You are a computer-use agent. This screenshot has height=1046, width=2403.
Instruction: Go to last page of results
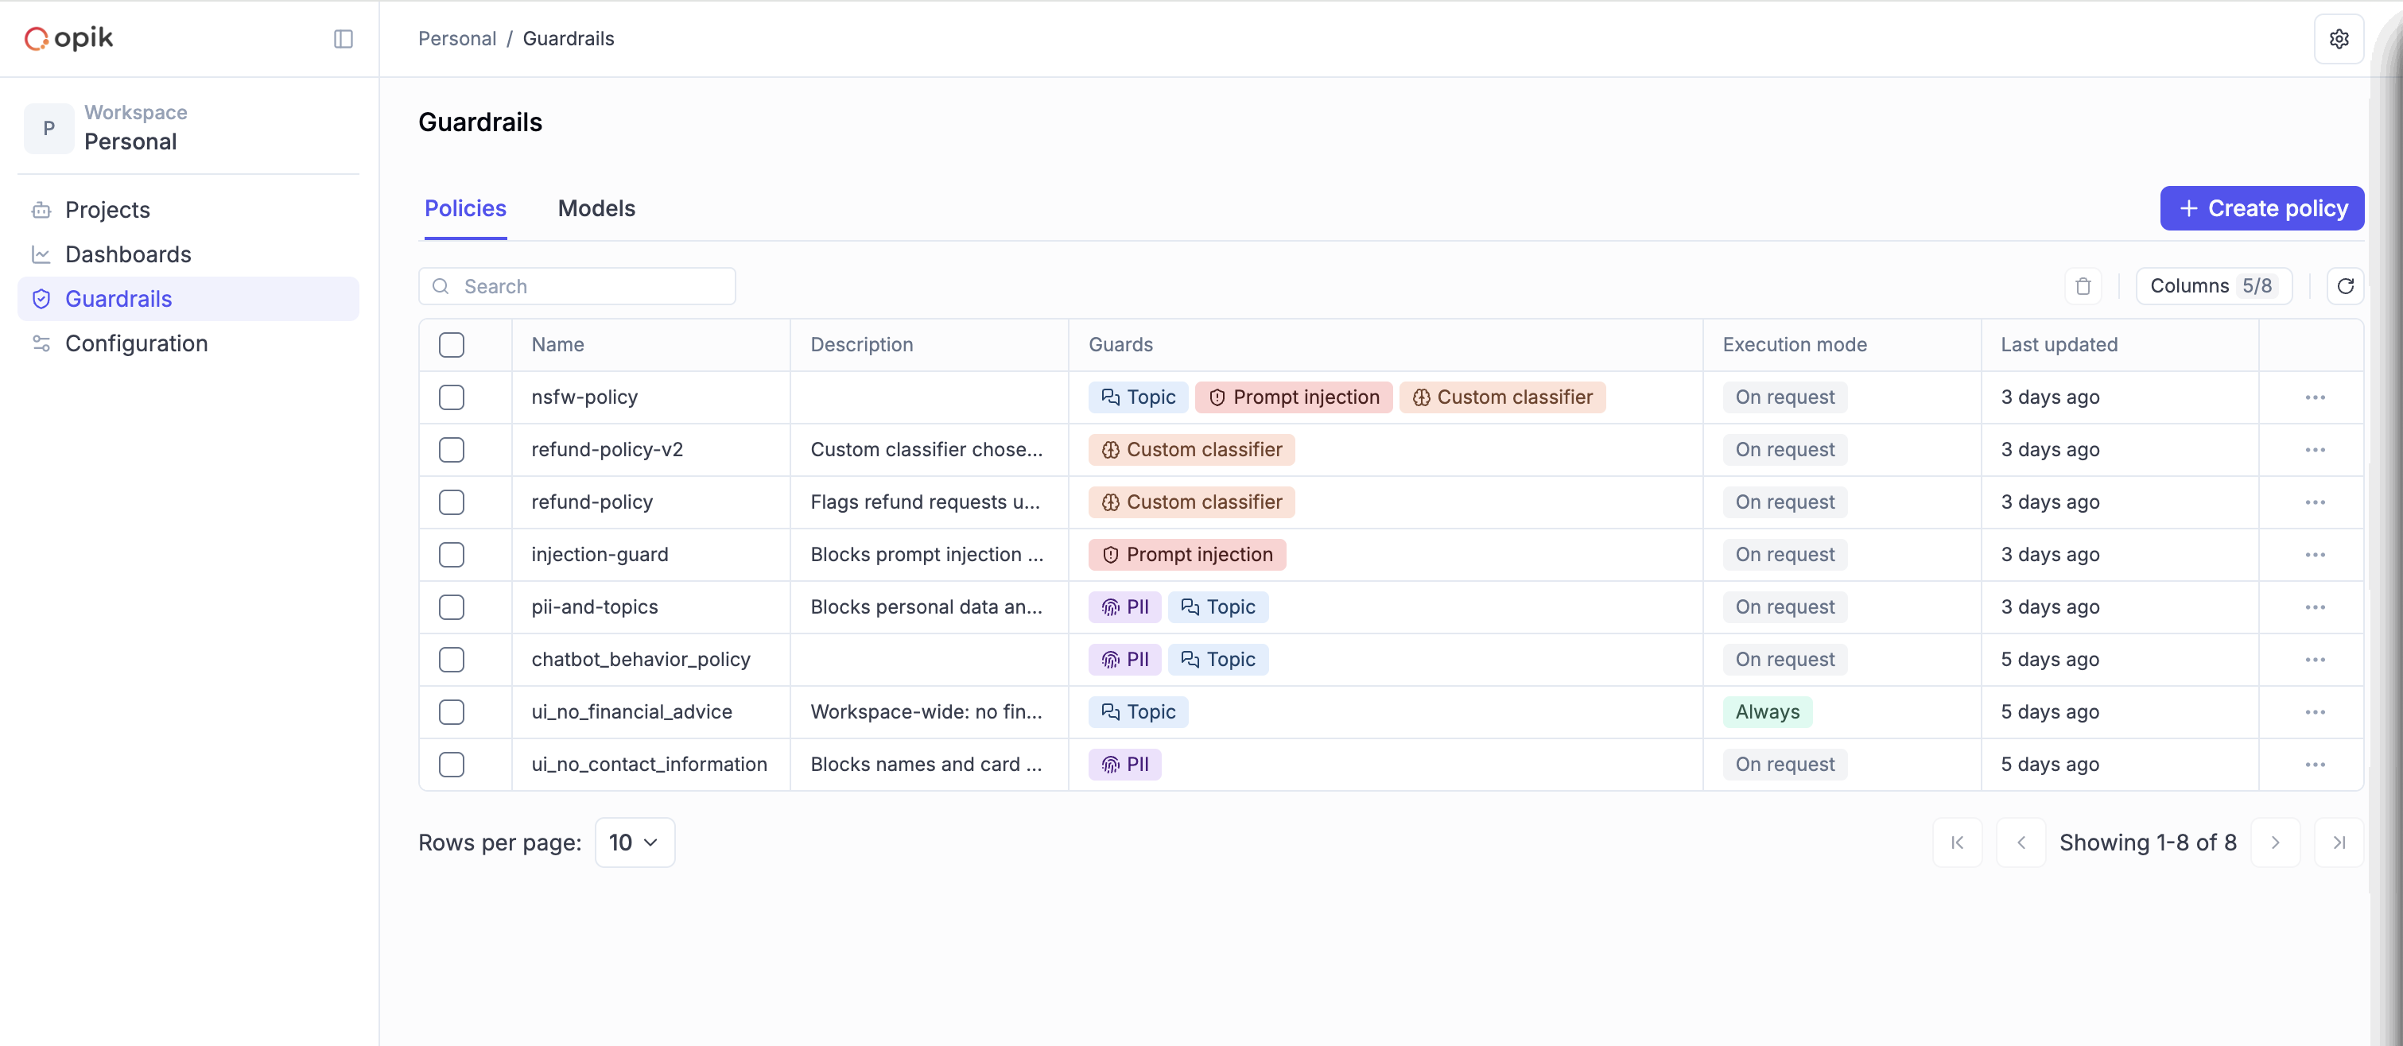[x=2339, y=843]
